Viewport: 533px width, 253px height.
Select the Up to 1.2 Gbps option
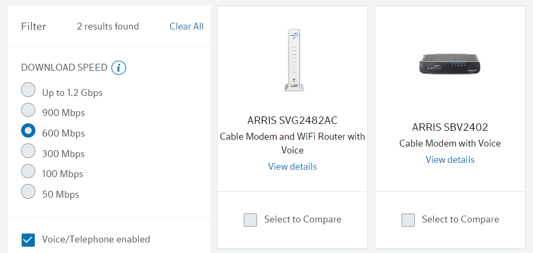pos(28,90)
